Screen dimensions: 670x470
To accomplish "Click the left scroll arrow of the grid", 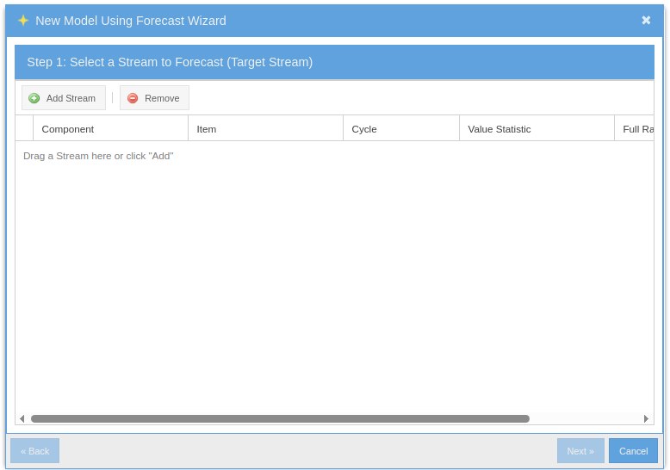I will (x=22, y=418).
